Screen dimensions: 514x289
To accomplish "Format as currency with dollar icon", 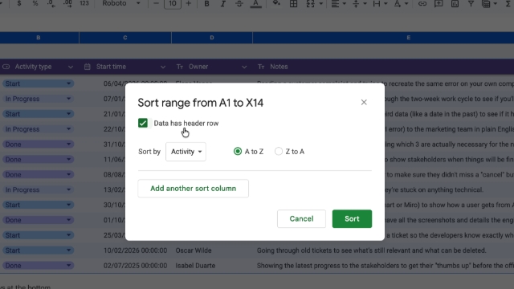I will coord(19,3).
